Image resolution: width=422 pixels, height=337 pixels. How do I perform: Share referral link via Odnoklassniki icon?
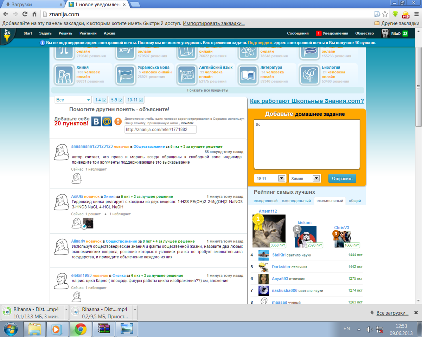118,121
